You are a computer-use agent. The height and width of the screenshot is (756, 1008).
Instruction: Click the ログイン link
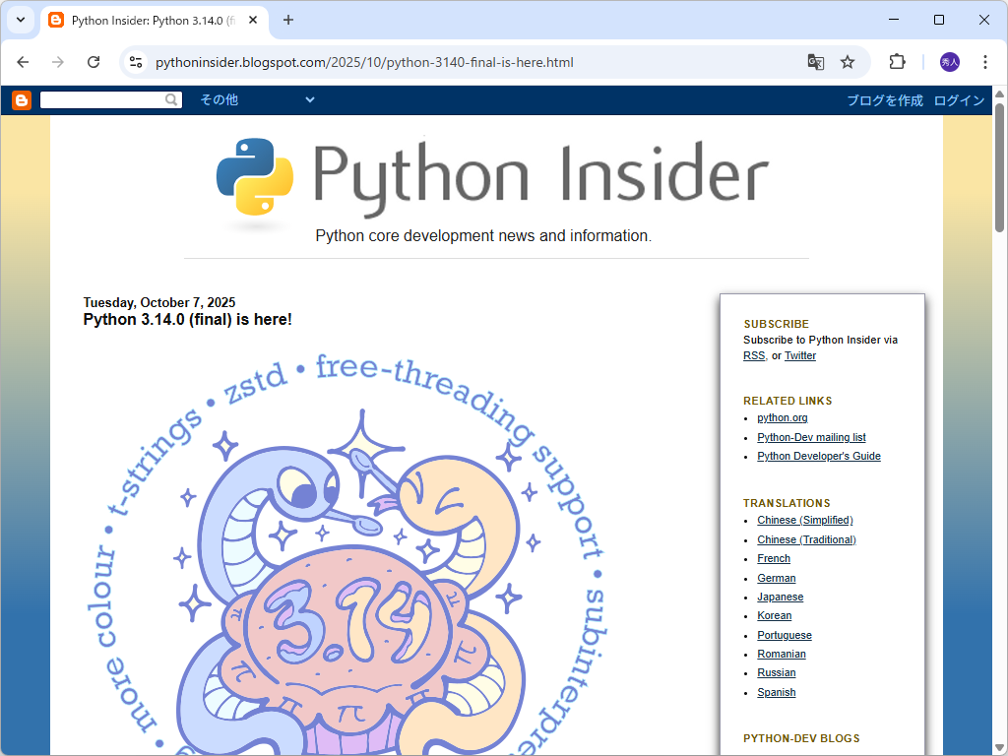click(959, 99)
